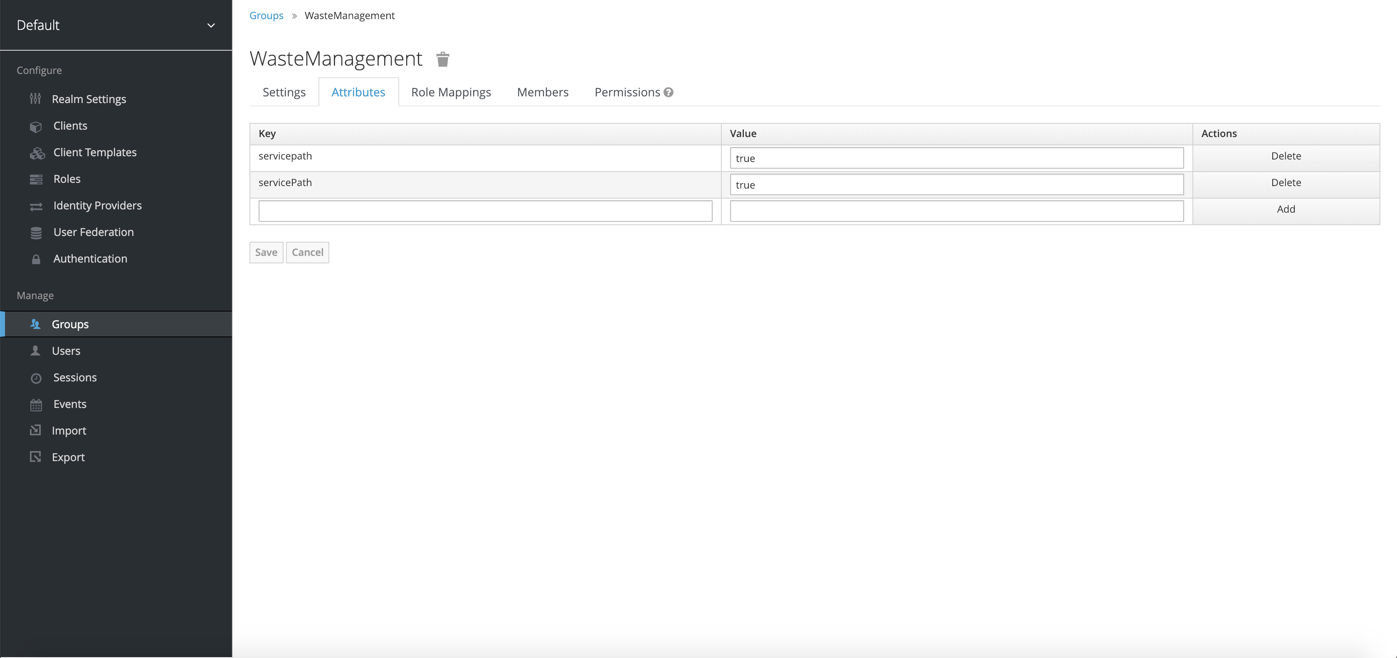1397x658 pixels.
Task: Expand the Default realm dropdown
Action: (211, 25)
